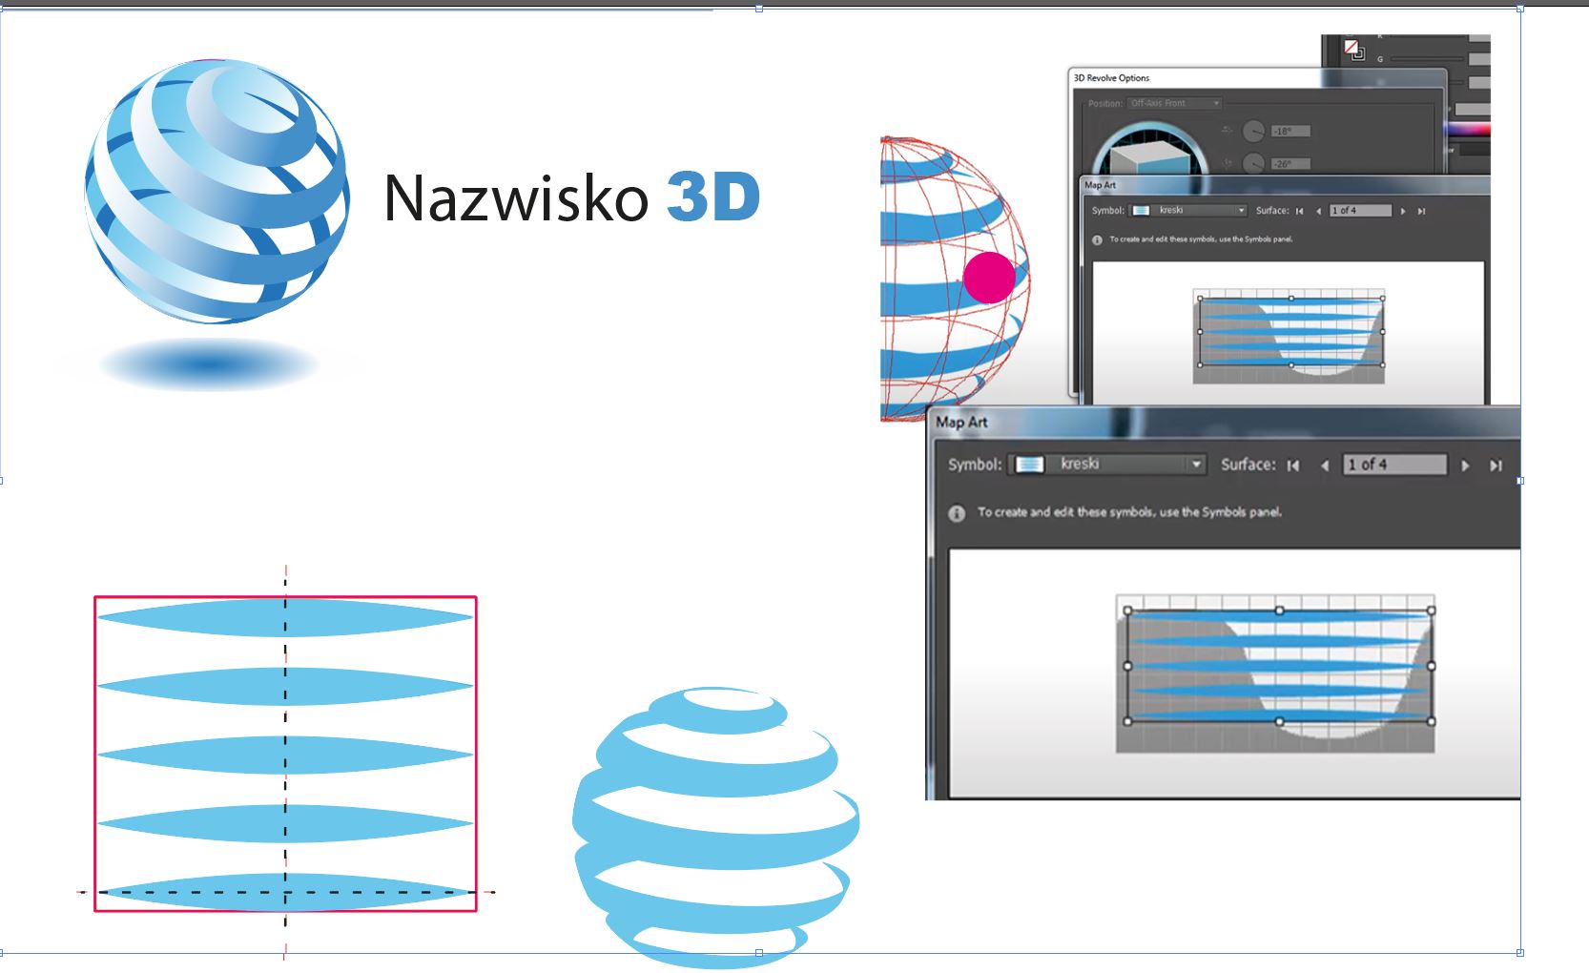
Task: Click the -18° rotation value field
Action: click(x=1290, y=131)
